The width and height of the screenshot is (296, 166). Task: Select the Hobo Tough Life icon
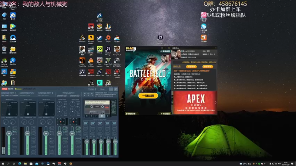tap(82, 62)
